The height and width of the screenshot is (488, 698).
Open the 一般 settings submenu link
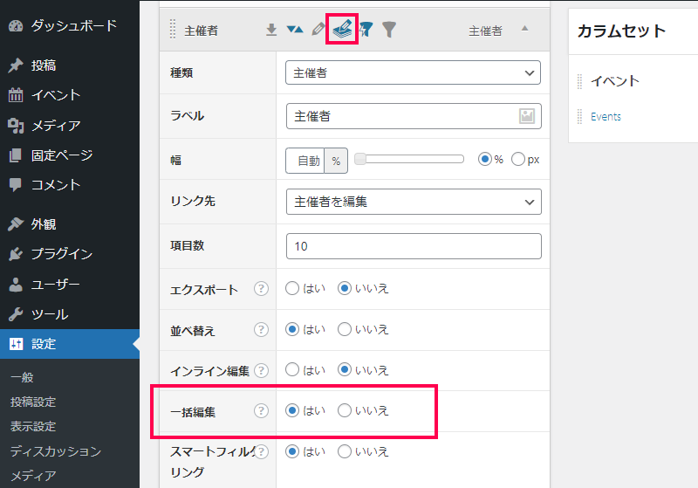coord(22,378)
